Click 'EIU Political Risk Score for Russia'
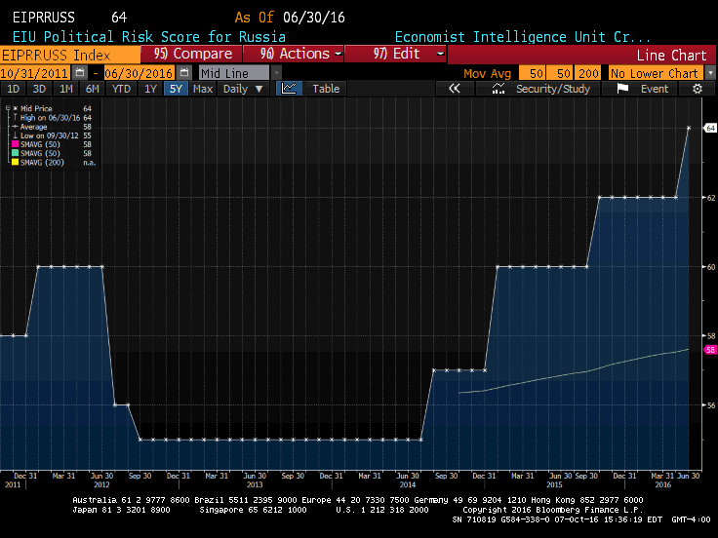Image resolution: width=718 pixels, height=538 pixels. (149, 37)
